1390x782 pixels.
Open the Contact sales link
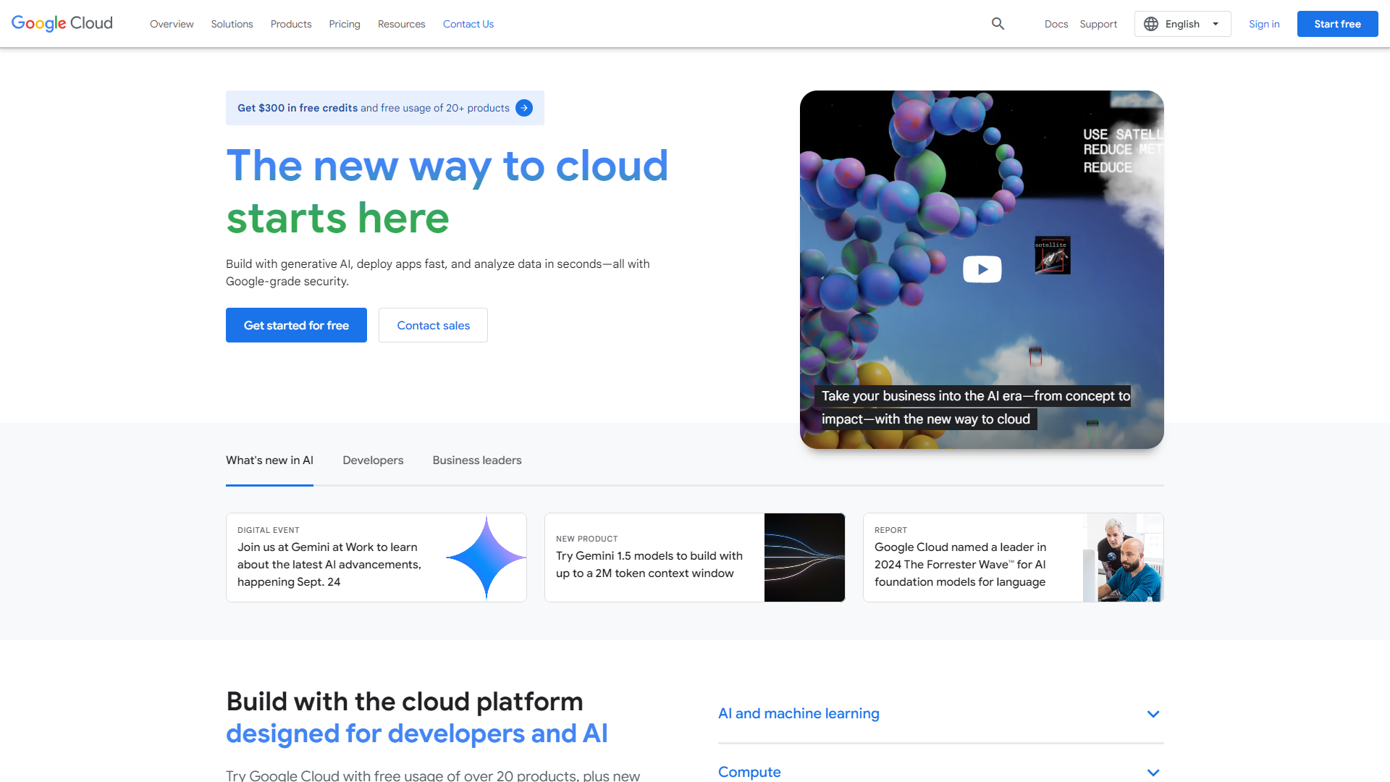(432, 324)
